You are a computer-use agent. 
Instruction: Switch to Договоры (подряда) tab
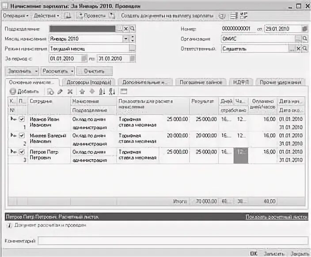click(89, 82)
